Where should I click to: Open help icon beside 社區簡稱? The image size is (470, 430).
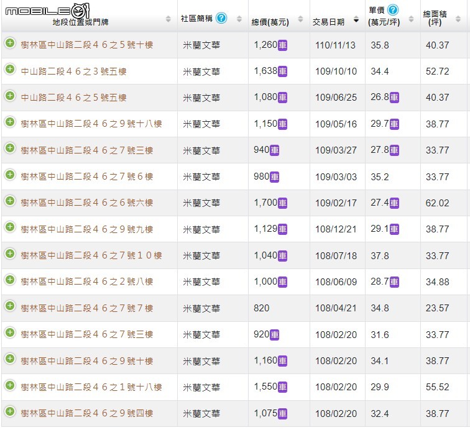click(221, 18)
